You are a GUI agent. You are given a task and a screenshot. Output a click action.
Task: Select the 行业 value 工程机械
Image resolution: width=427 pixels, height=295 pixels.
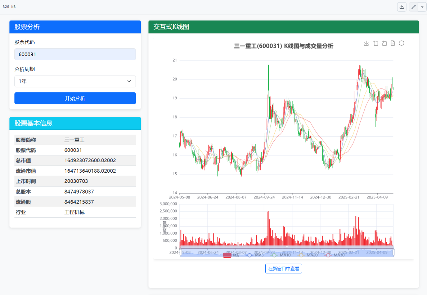click(x=74, y=212)
